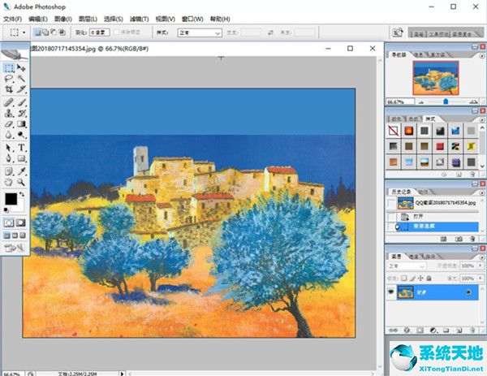Open the file browser icon in options bar
Image resolution: width=487 pixels, height=376 pixels.
(x=398, y=32)
